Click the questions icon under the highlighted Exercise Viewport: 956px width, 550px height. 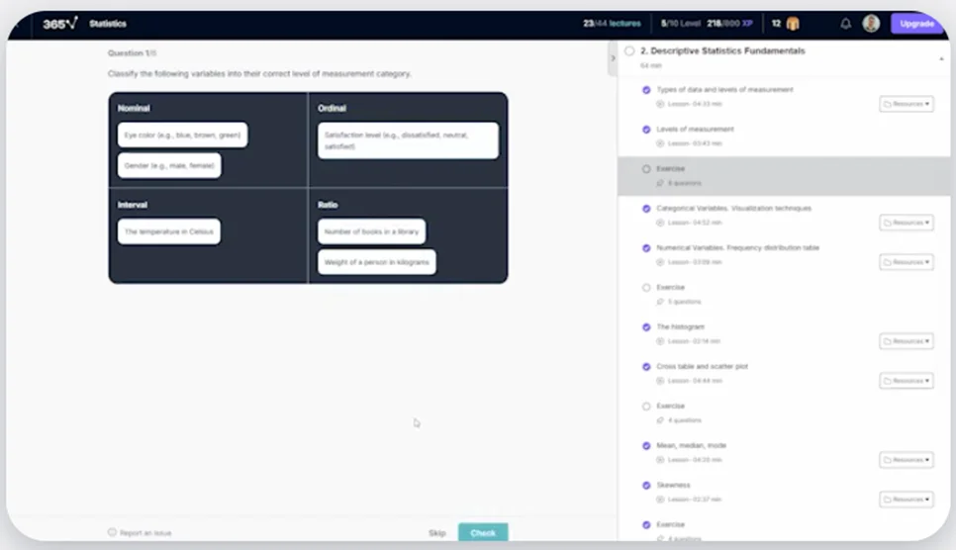(x=660, y=183)
